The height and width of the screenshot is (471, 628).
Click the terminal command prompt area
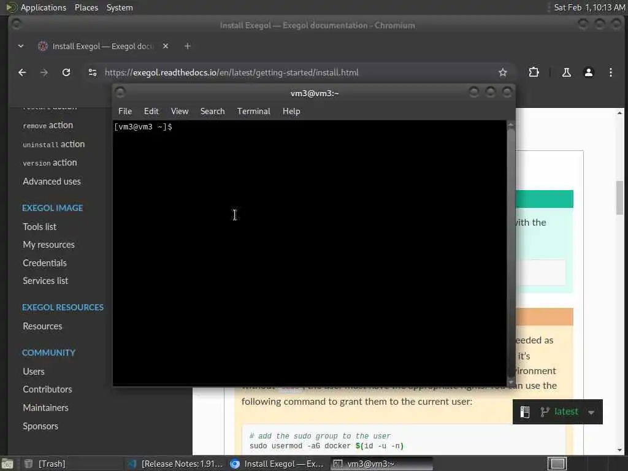pos(309,253)
